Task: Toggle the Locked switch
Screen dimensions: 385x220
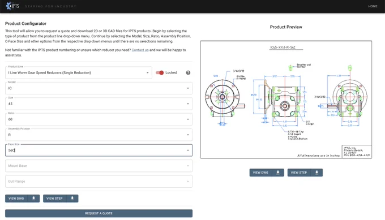Action: tap(160, 72)
